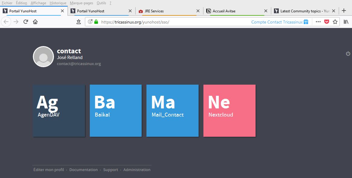352x178 pixels.
Task: Click the Éditer mon profil link
Action: (x=49, y=170)
